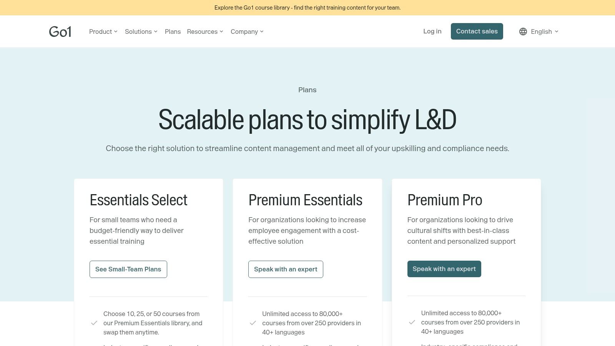Click the Log in link
615x346 pixels.
click(432, 31)
